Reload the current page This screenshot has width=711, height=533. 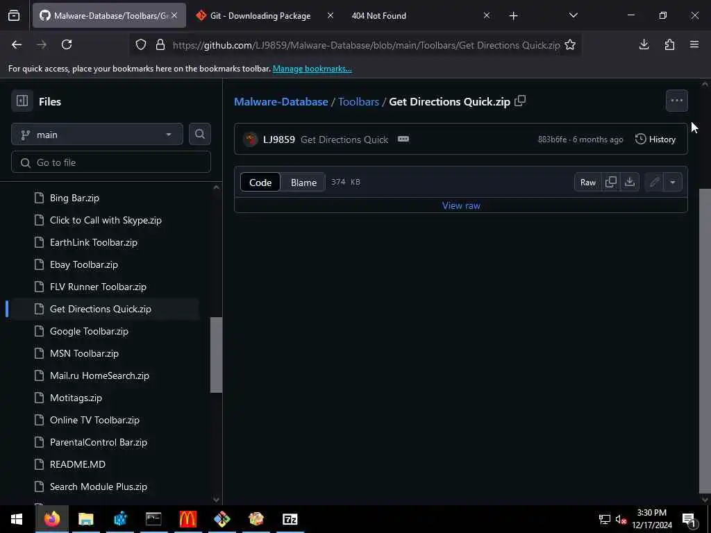pyautogui.click(x=67, y=44)
